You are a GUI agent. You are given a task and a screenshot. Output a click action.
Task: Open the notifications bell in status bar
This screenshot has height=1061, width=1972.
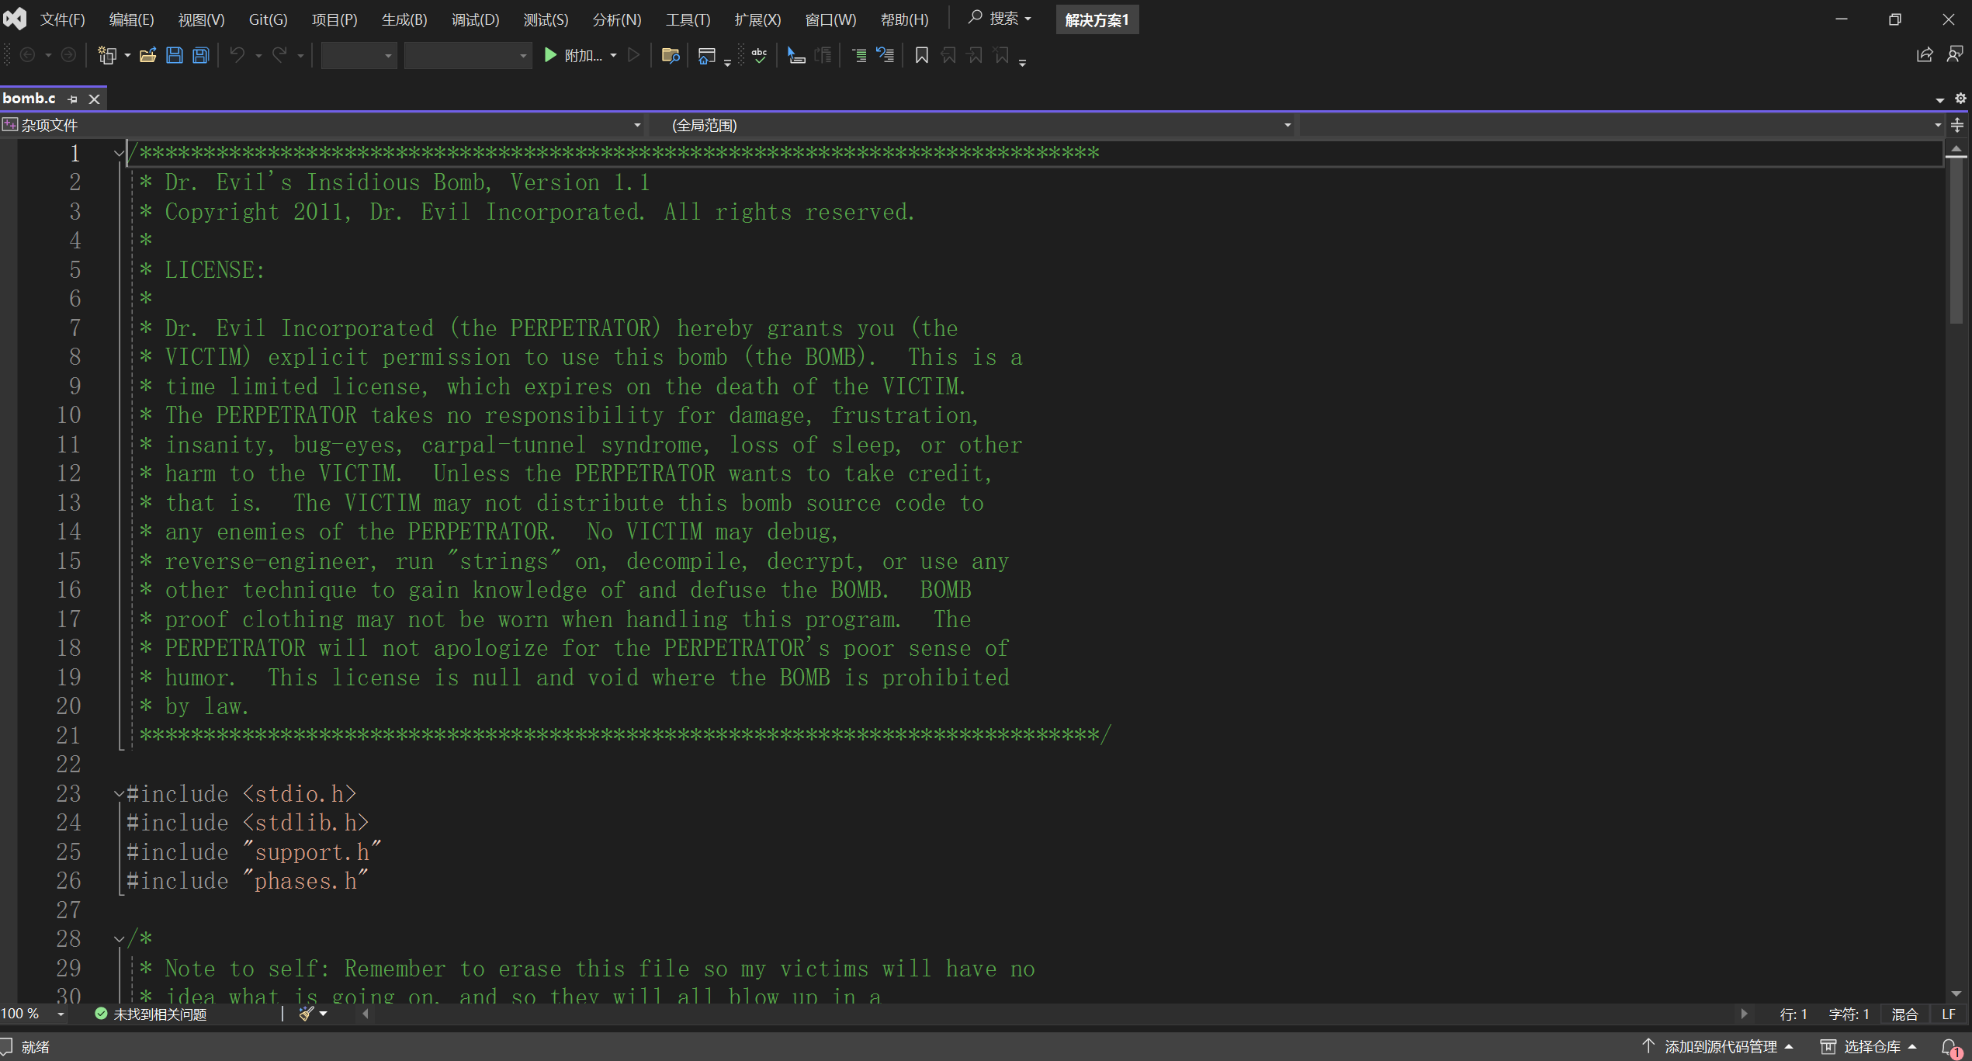pos(1949,1047)
